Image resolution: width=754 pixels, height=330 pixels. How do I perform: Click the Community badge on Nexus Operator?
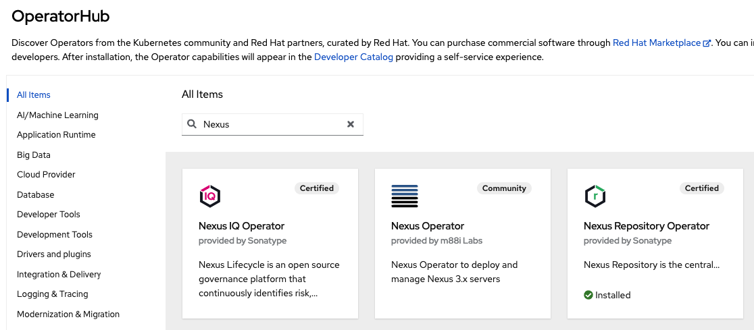(x=504, y=188)
